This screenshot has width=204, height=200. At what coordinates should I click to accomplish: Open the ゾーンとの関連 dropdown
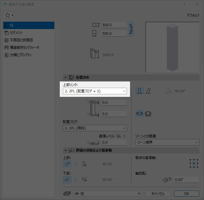(167, 142)
